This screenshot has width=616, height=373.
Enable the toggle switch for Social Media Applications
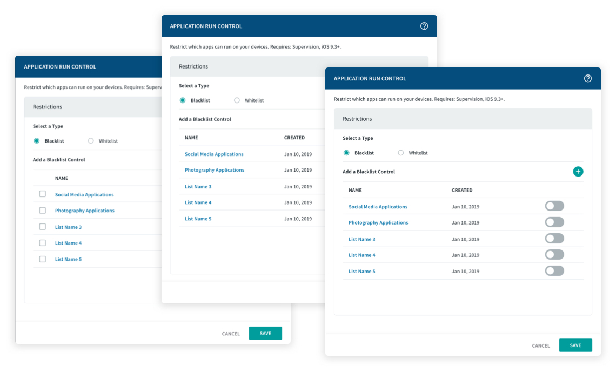(554, 206)
